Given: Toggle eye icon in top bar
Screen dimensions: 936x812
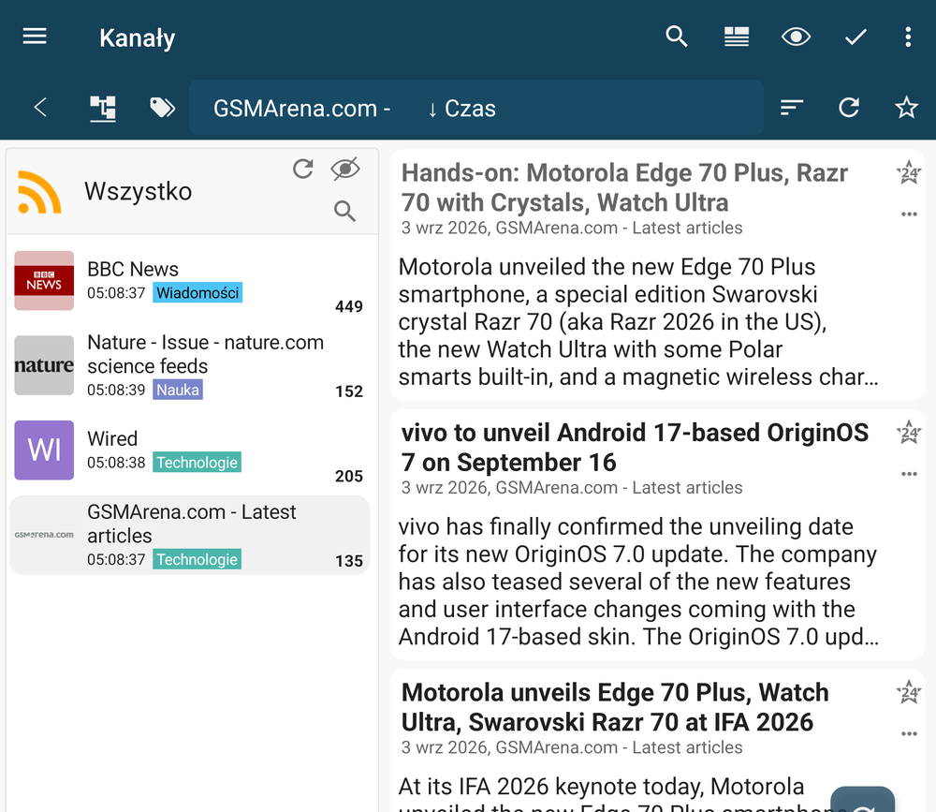Looking at the screenshot, I should pyautogui.click(x=796, y=37).
